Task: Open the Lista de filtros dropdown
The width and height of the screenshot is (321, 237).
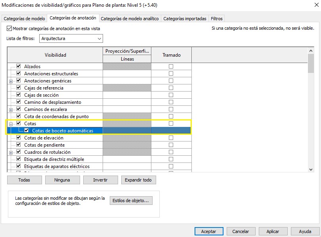Action: pos(71,38)
